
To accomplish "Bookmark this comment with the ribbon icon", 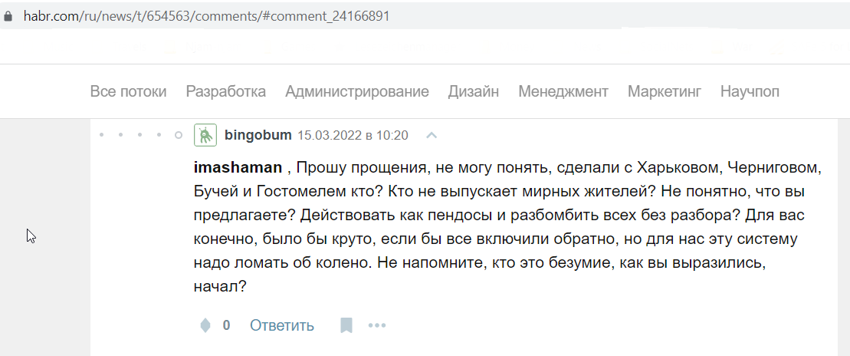I will (x=346, y=325).
